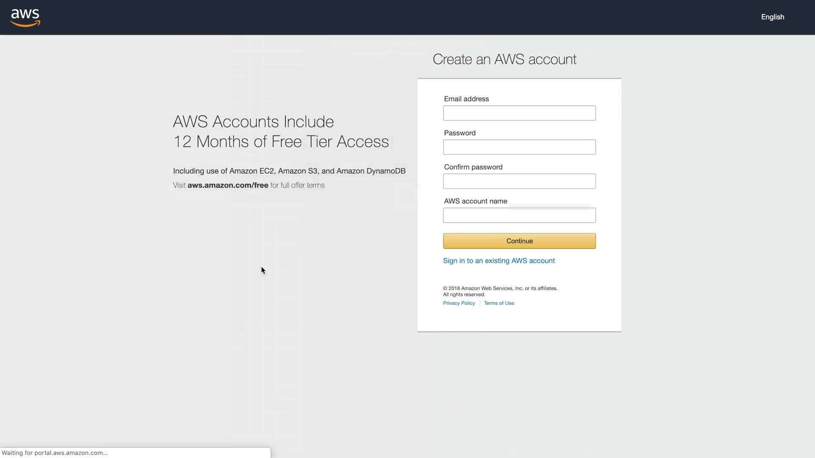Open Sign in to an existing AWS account
815x458 pixels.
point(499,261)
